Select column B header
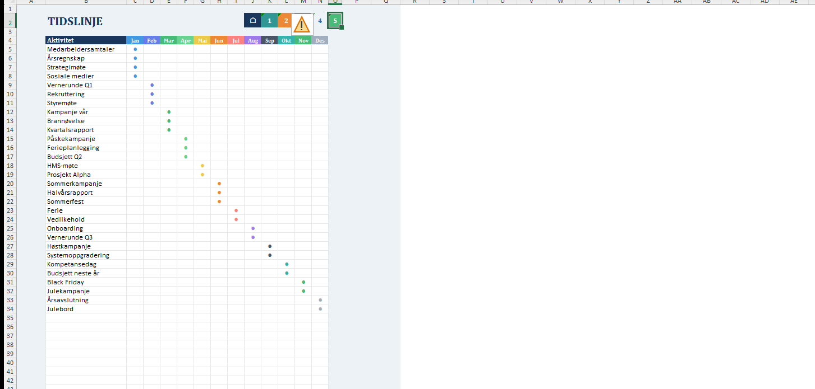The height and width of the screenshot is (389, 815). [x=86, y=2]
